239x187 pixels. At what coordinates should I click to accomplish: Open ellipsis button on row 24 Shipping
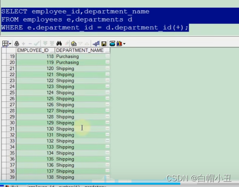107,86
